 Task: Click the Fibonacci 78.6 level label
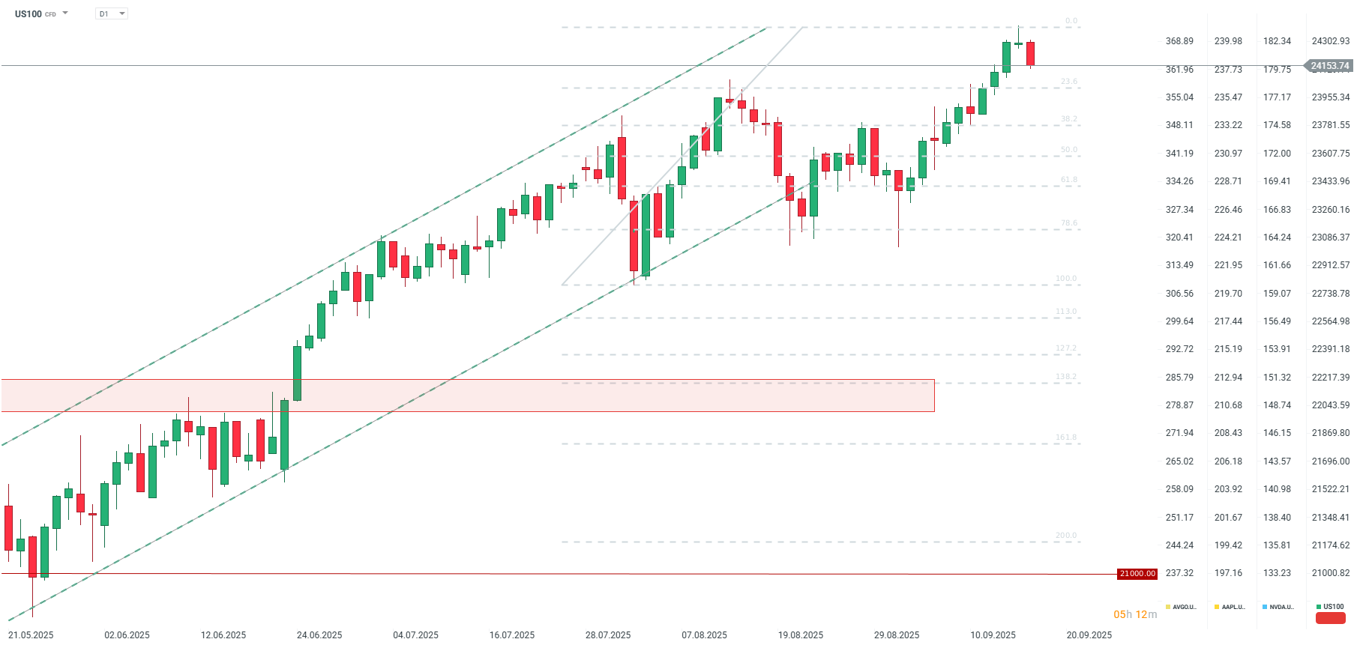pyautogui.click(x=1068, y=223)
